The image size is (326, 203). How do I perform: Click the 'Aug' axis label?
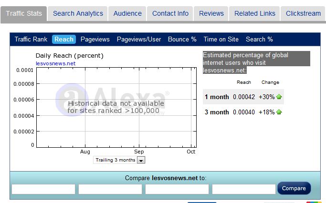pos(85,152)
